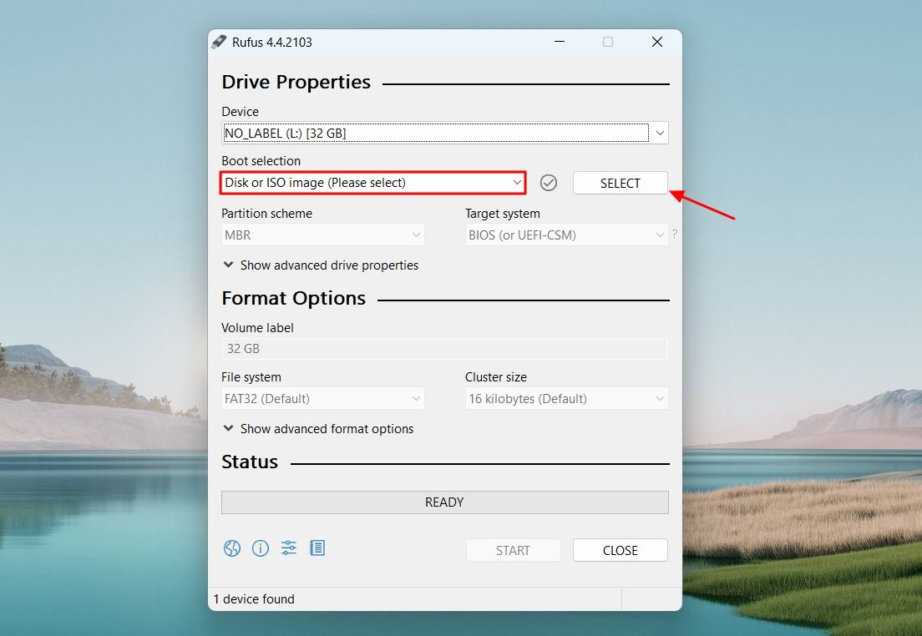Click the Volume label caption above the field

click(257, 327)
